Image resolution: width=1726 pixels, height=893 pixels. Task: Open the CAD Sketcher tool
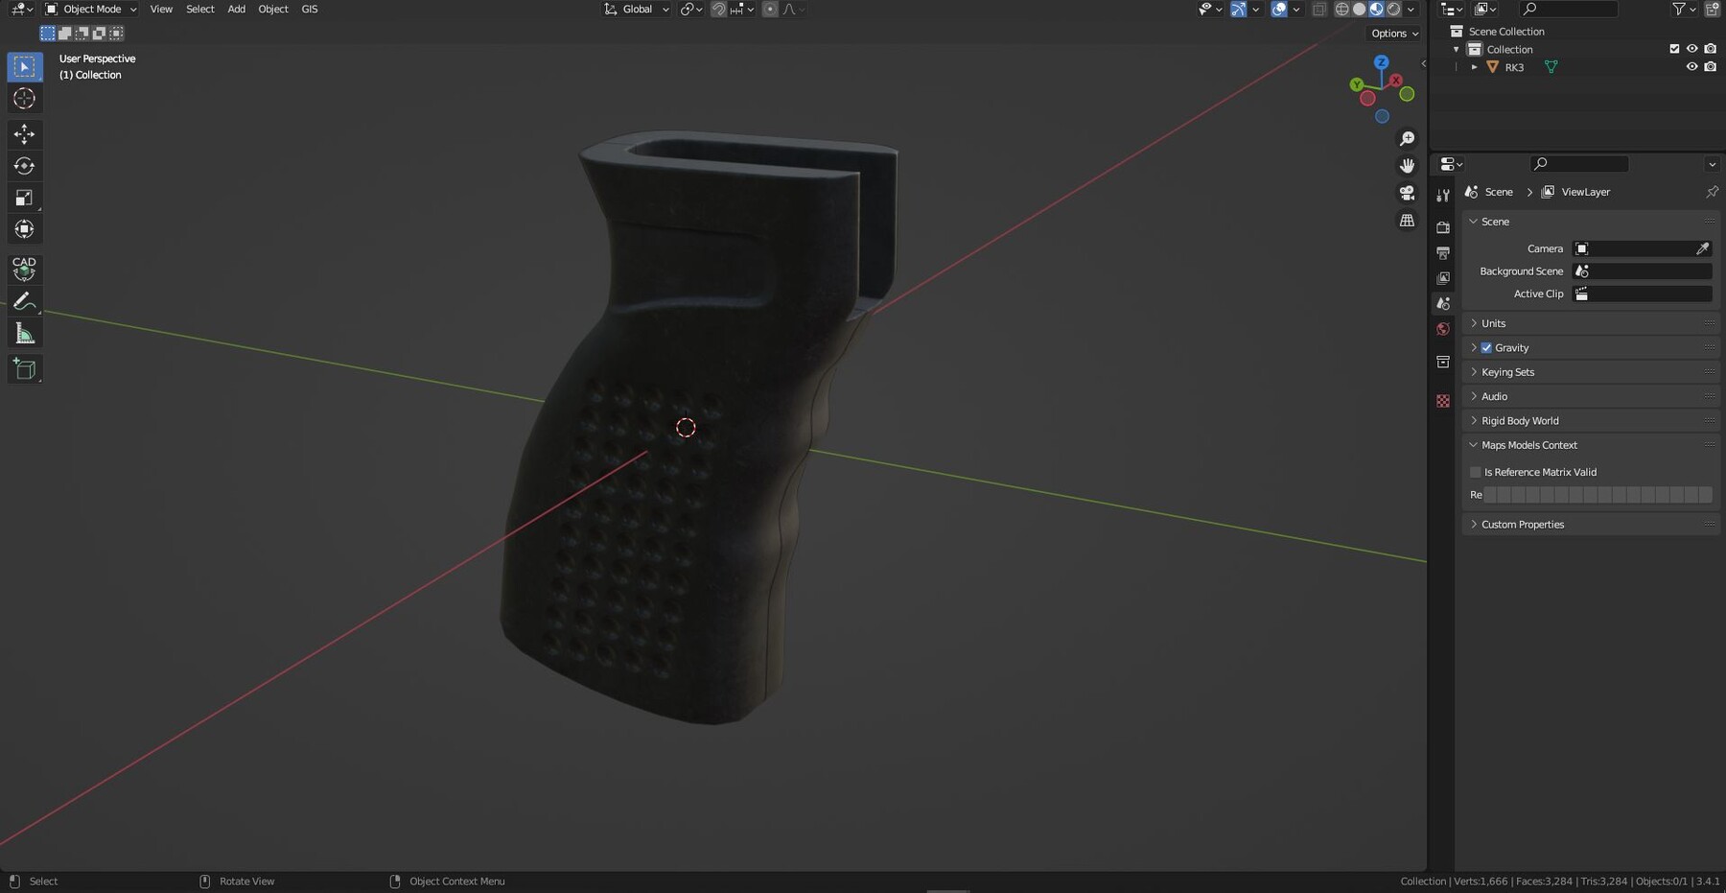(x=24, y=270)
